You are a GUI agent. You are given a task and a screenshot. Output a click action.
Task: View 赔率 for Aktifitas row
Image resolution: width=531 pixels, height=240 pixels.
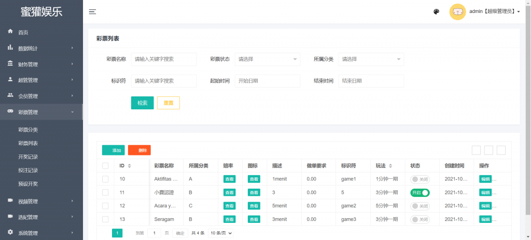[x=229, y=179]
